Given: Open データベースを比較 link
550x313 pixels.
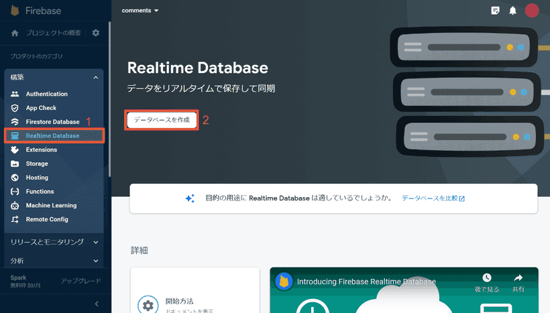Looking at the screenshot, I should [x=433, y=198].
